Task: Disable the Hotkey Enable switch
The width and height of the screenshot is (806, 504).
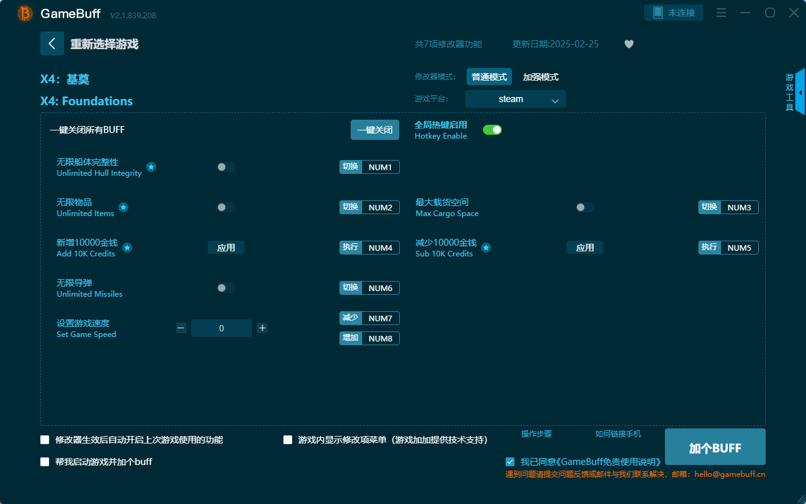Action: [492, 129]
